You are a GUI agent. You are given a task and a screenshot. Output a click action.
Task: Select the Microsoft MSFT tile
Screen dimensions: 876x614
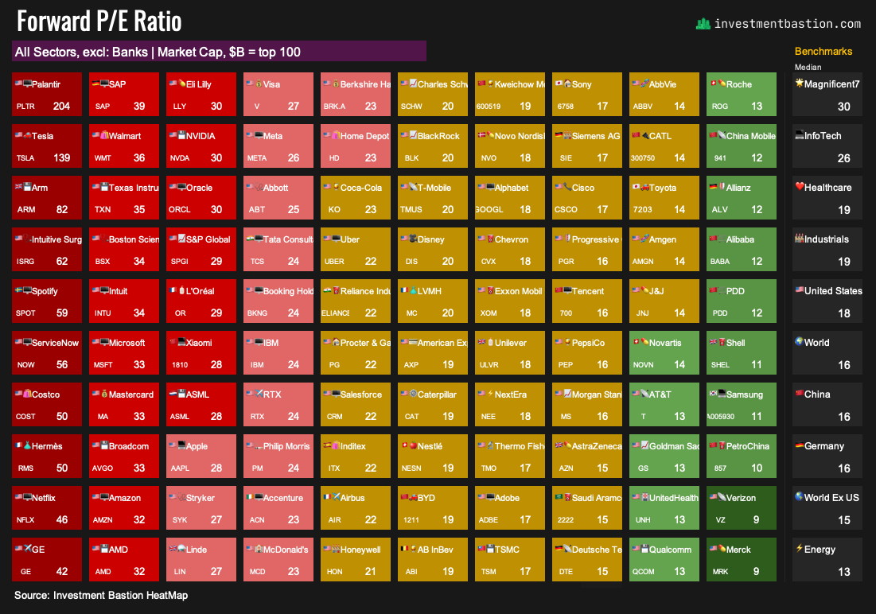pyautogui.click(x=124, y=352)
